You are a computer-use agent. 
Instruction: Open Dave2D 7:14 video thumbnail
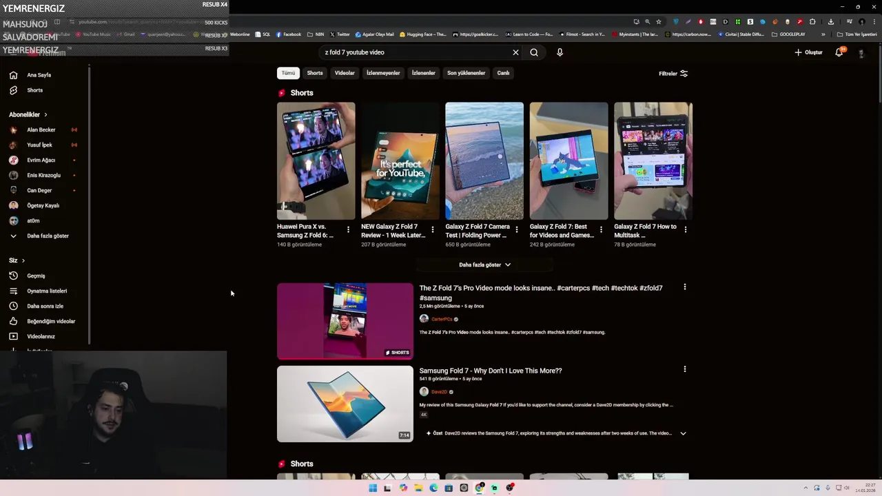[x=345, y=404]
